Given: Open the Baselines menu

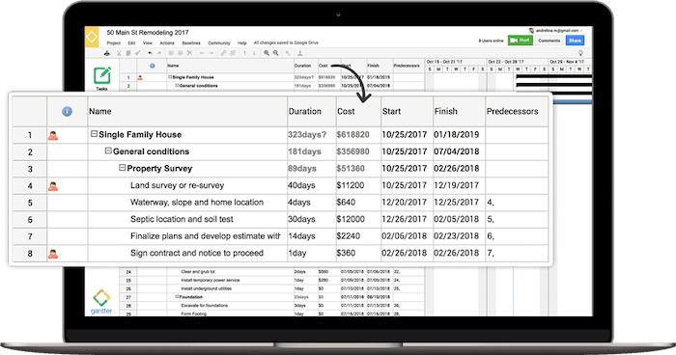Looking at the screenshot, I should (x=191, y=43).
